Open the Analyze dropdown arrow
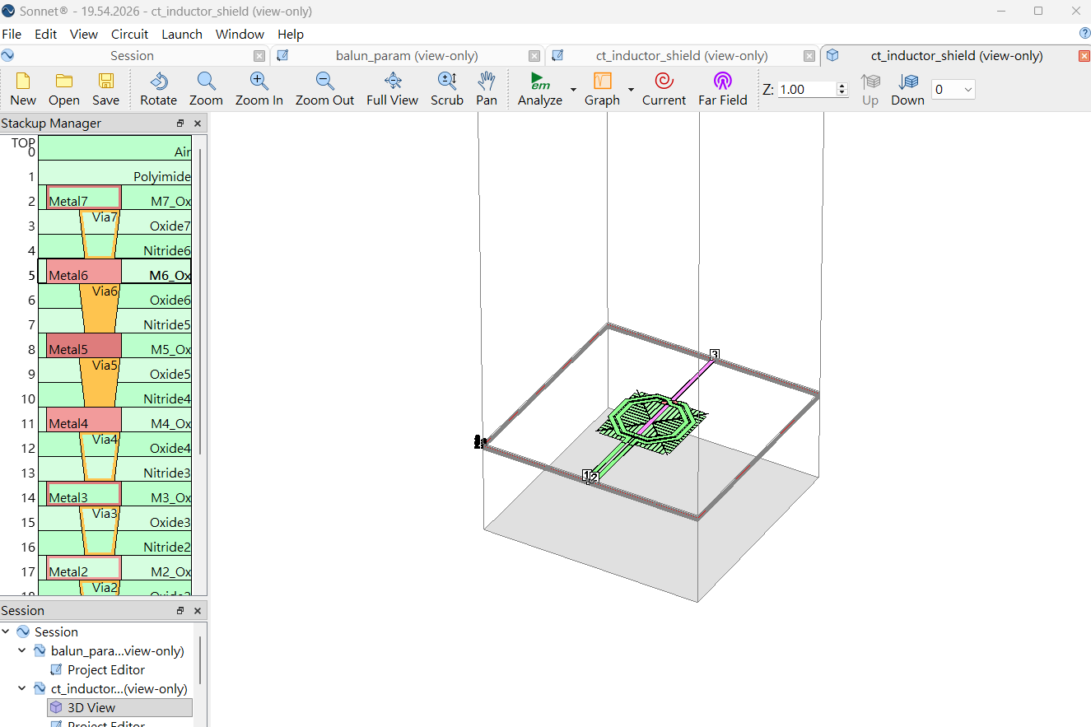This screenshot has width=1091, height=727. [573, 90]
